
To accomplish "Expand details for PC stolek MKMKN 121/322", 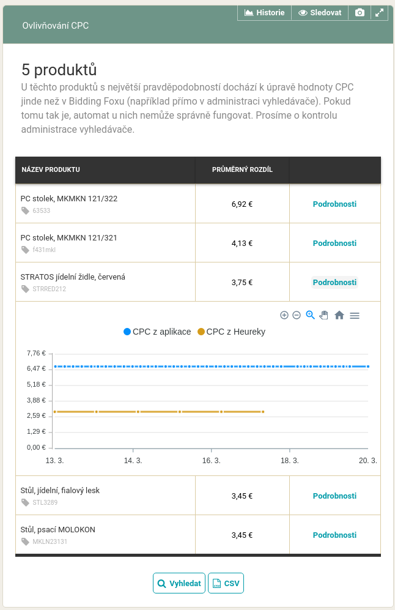I will (x=334, y=204).
